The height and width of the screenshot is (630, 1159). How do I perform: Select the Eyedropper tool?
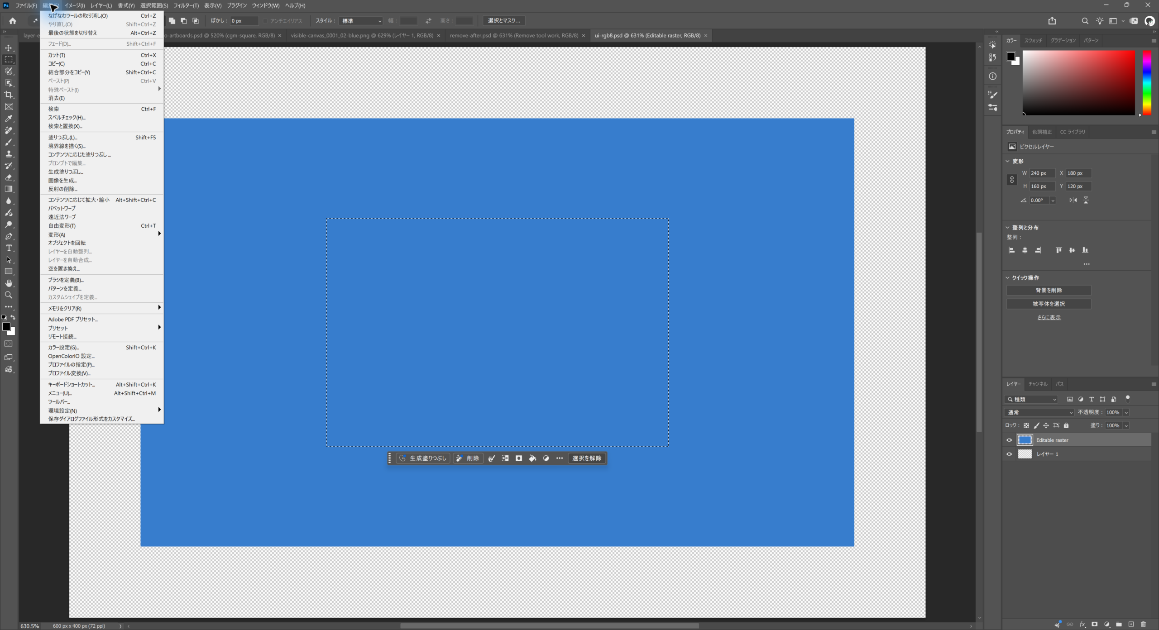point(9,119)
